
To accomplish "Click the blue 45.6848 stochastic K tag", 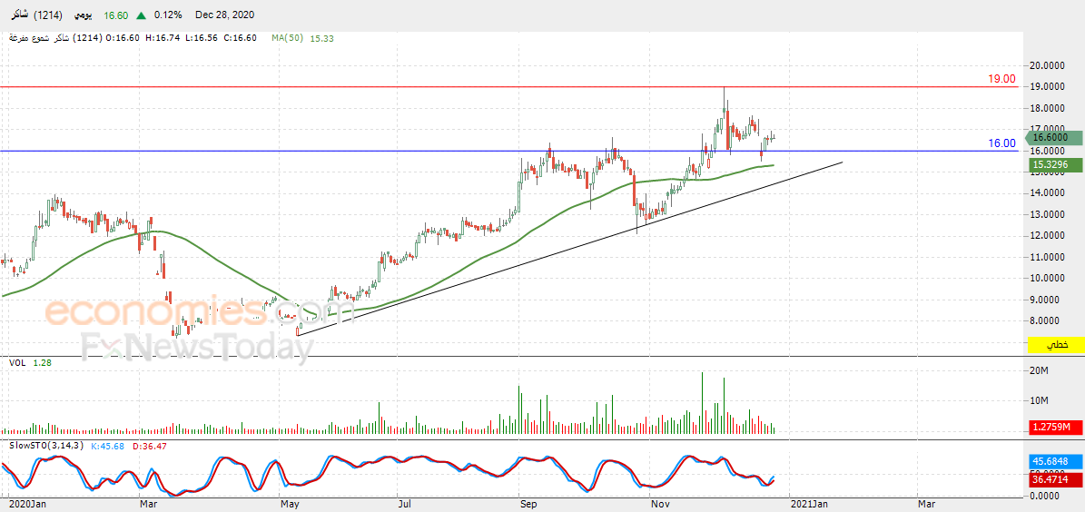I will 1056,461.
